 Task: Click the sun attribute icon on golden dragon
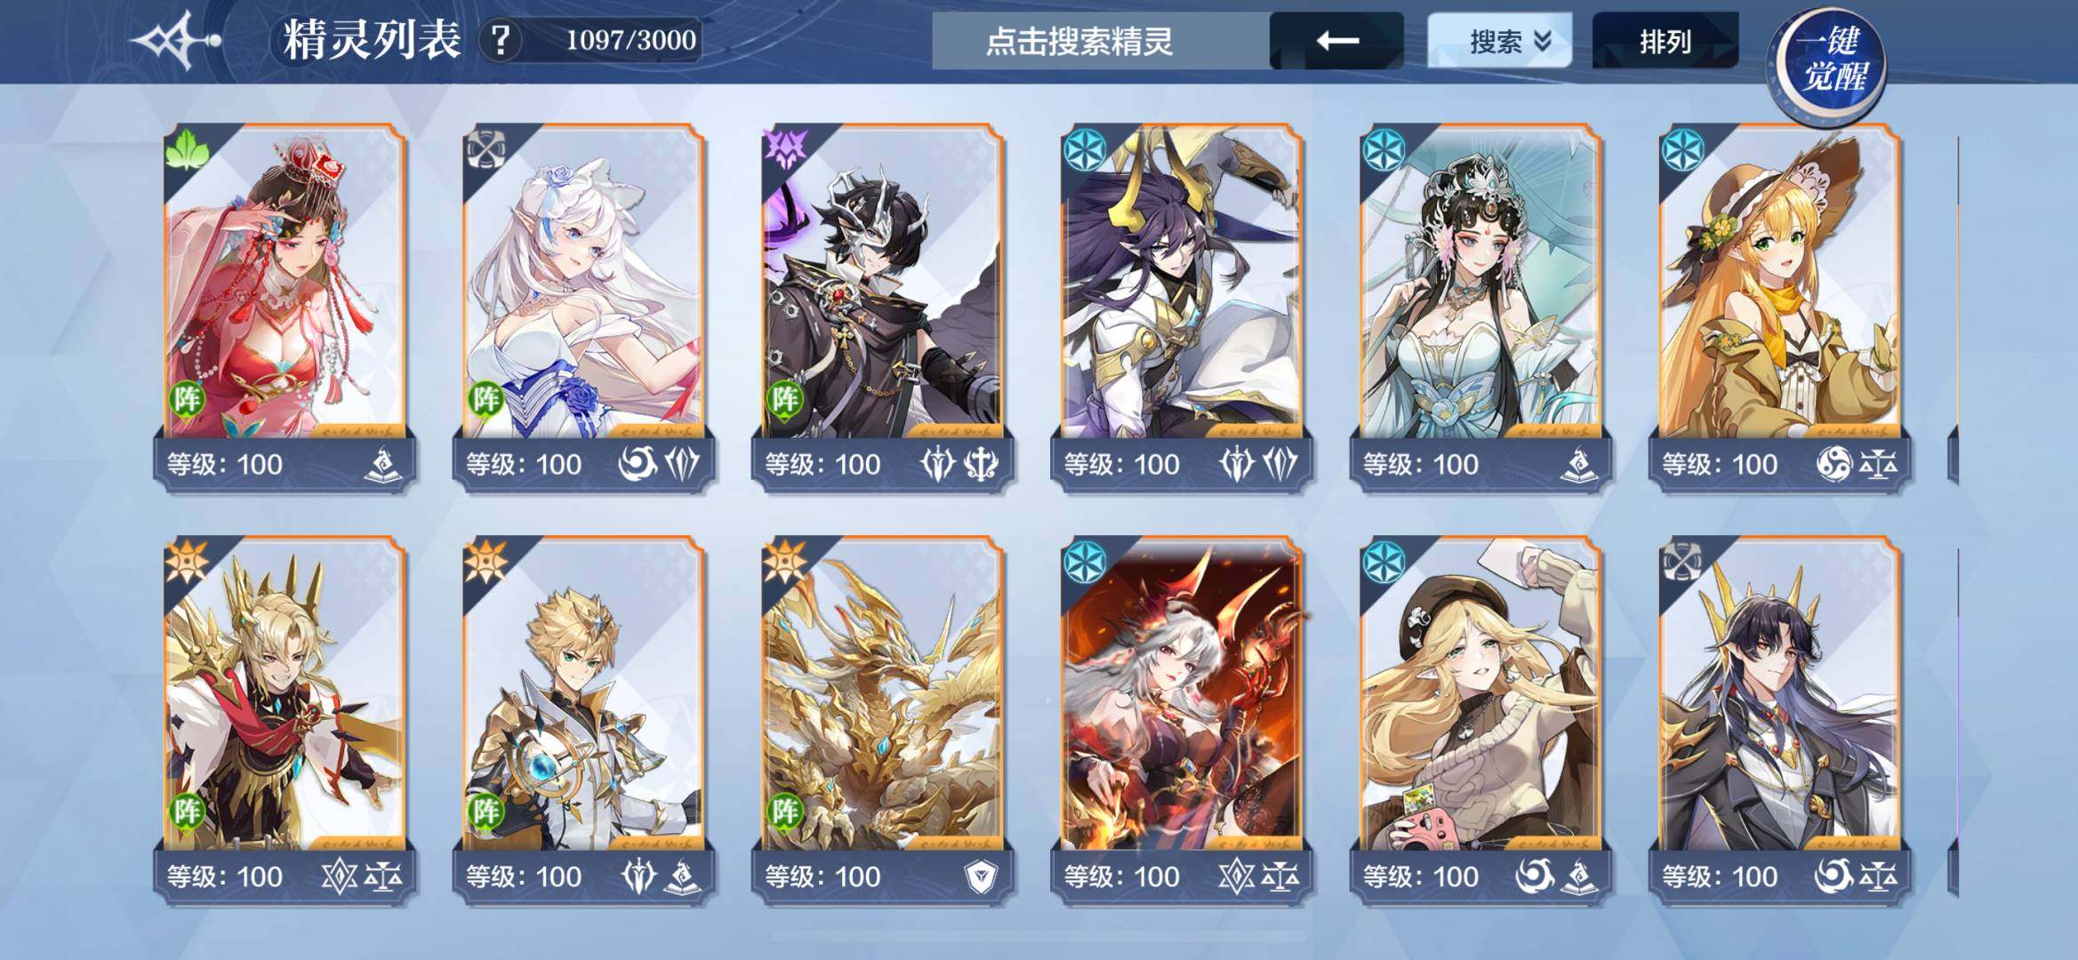pos(784,561)
